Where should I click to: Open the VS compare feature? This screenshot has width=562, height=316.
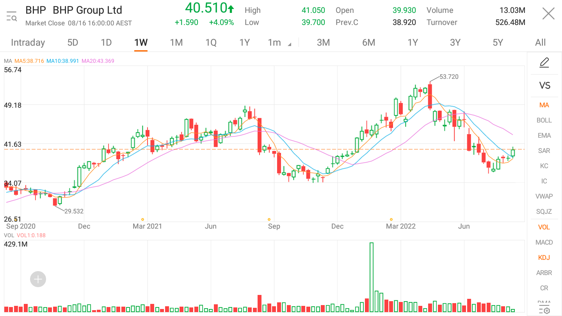pos(544,85)
